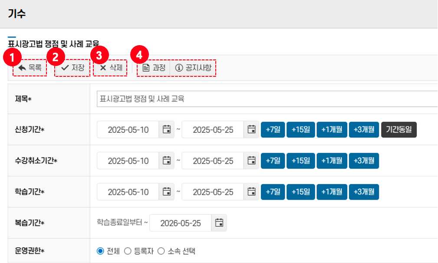
Task: Open calendar for 신청기간 end date
Action: (x=251, y=129)
